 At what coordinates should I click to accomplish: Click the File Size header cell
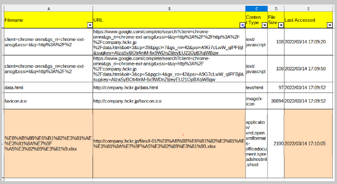click(276, 20)
